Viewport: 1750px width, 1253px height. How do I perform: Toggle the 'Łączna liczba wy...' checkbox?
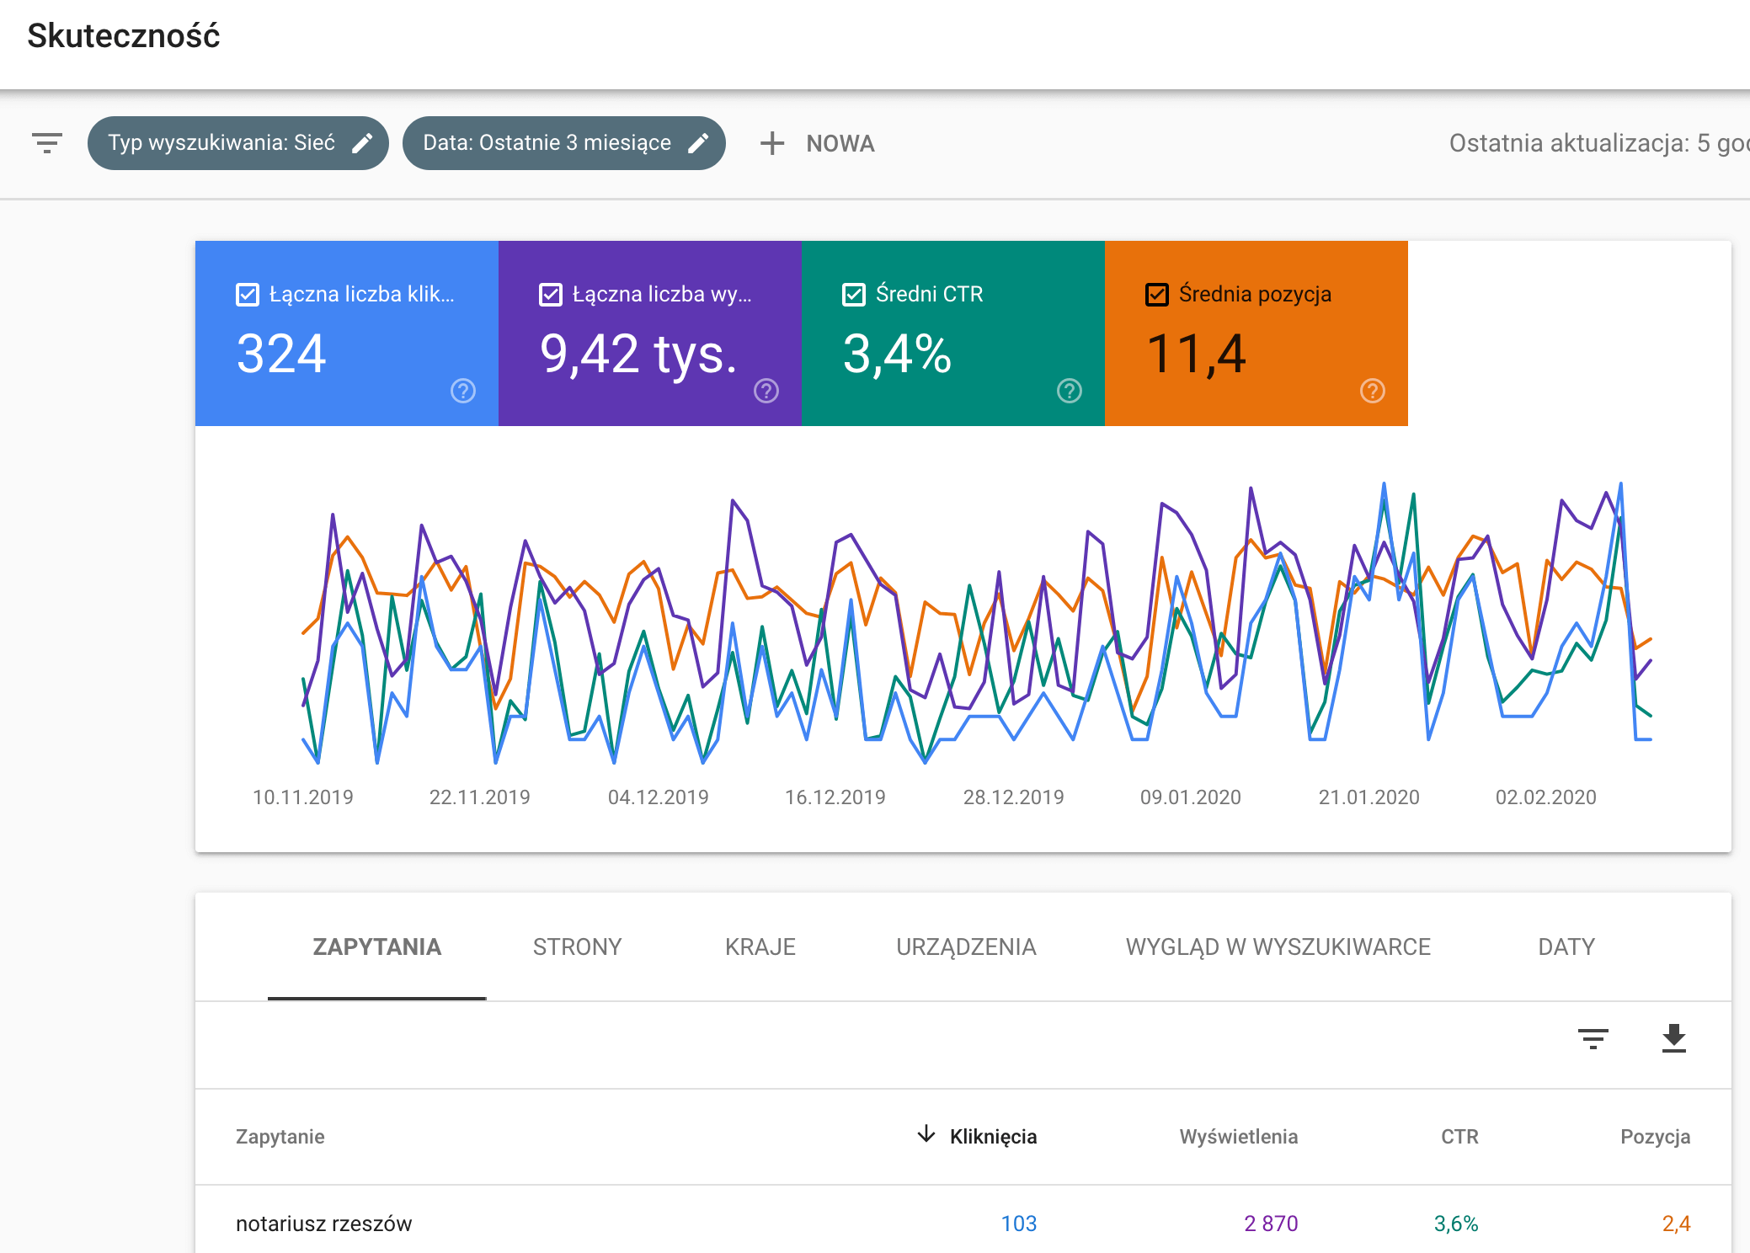pos(551,295)
